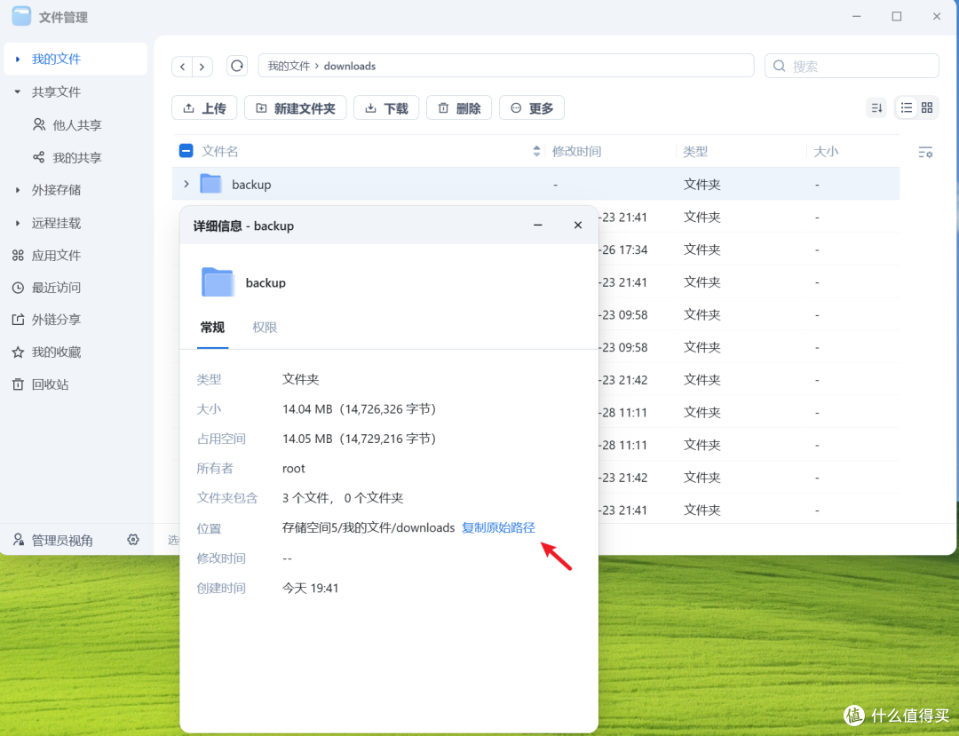
Task: Open the sort order icon
Action: [x=876, y=108]
